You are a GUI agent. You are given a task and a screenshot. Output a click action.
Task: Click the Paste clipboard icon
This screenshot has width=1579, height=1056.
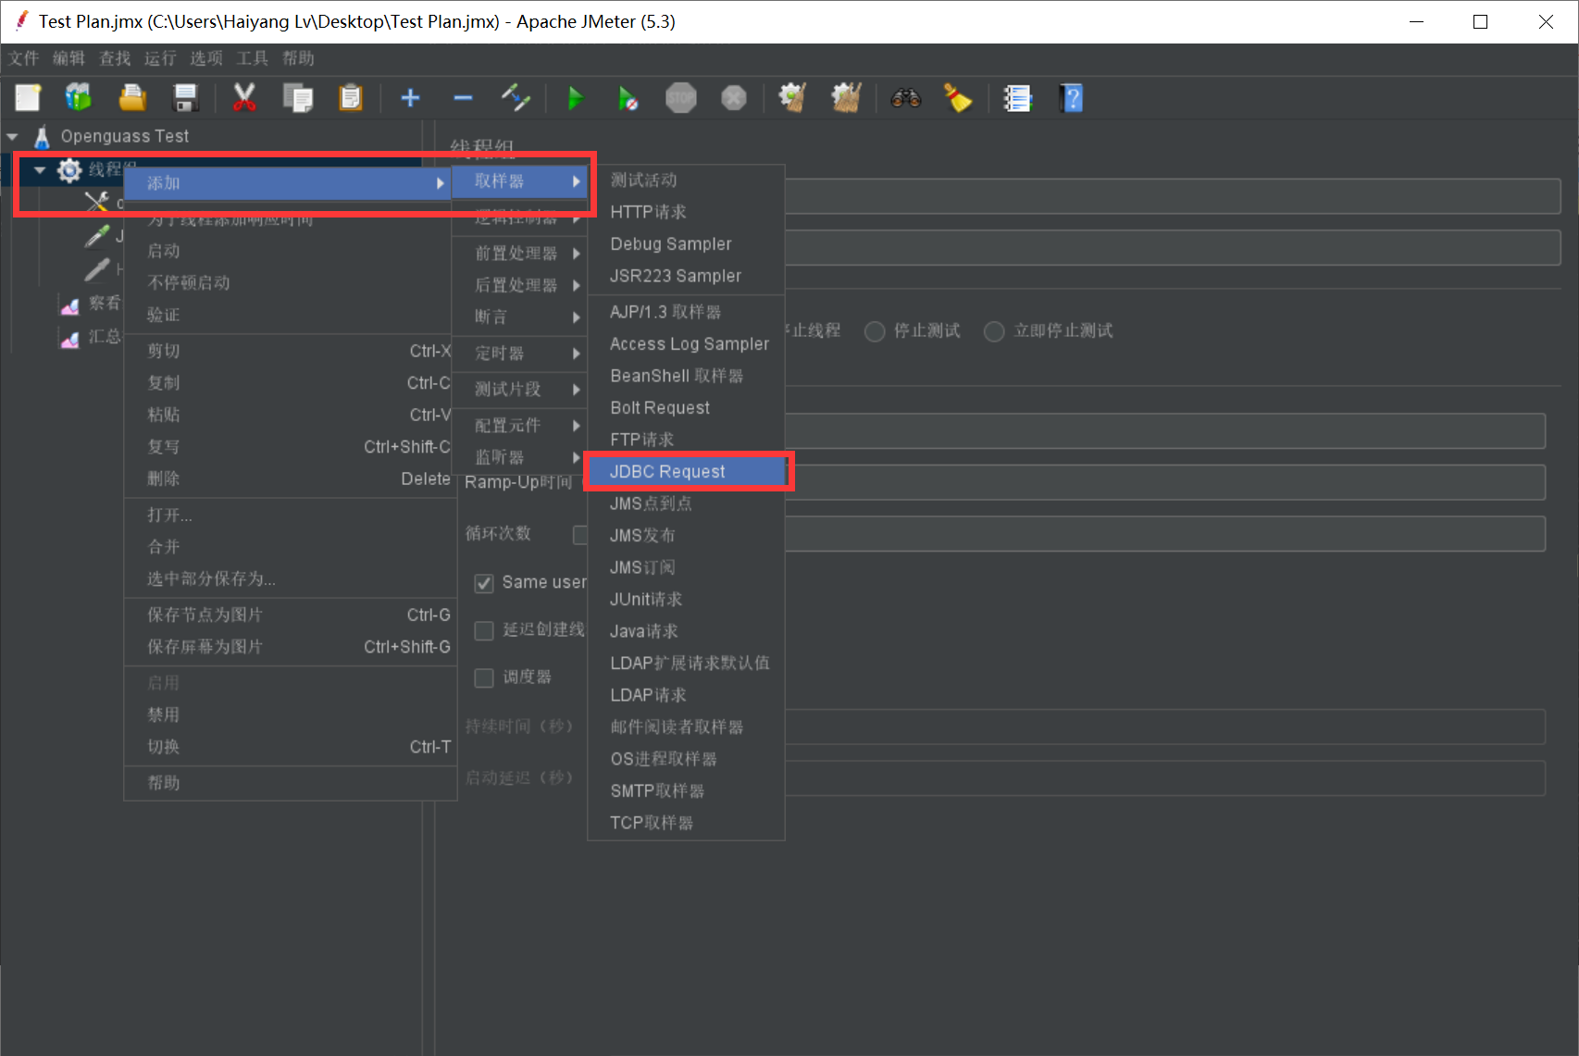tap(351, 97)
